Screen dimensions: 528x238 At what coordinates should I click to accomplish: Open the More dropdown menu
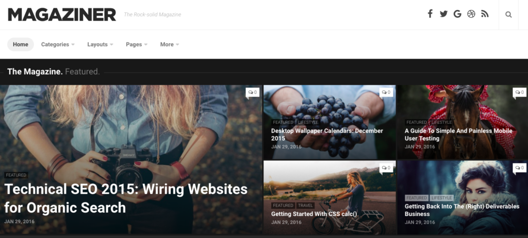(169, 44)
